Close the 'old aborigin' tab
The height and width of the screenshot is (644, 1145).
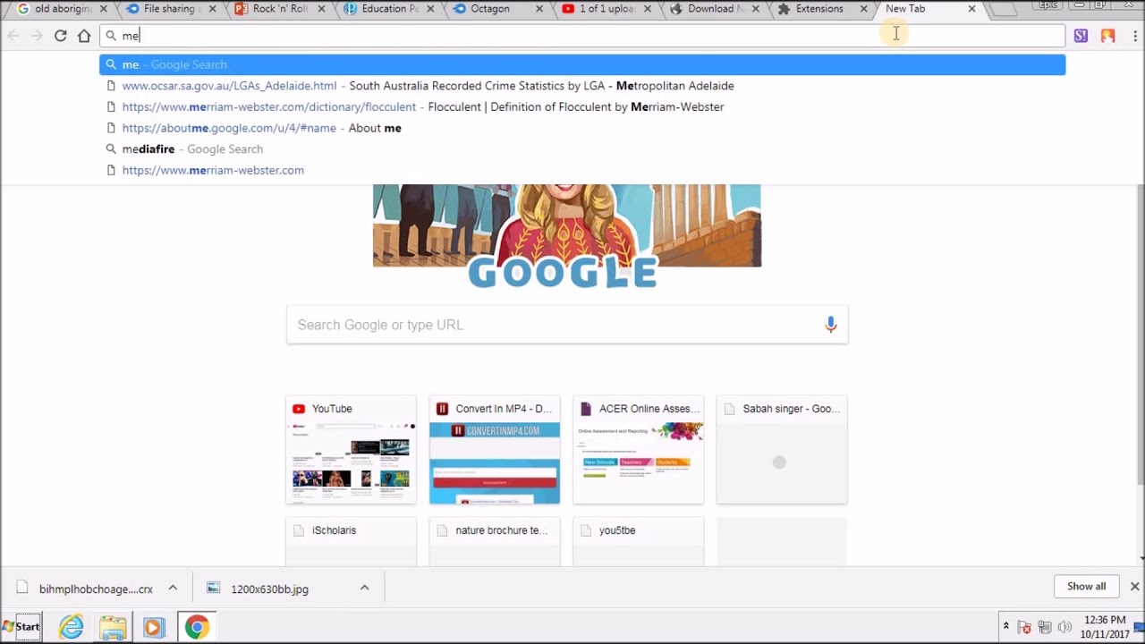click(104, 9)
